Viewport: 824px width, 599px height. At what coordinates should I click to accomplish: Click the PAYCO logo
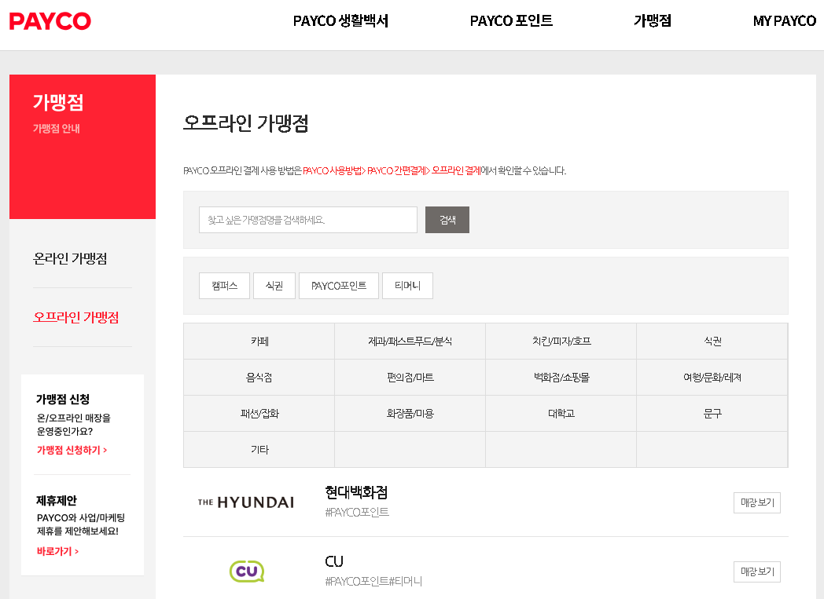[x=50, y=21]
